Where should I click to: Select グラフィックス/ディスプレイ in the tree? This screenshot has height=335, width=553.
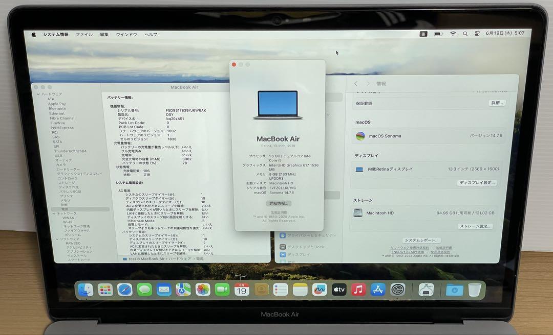point(80,174)
